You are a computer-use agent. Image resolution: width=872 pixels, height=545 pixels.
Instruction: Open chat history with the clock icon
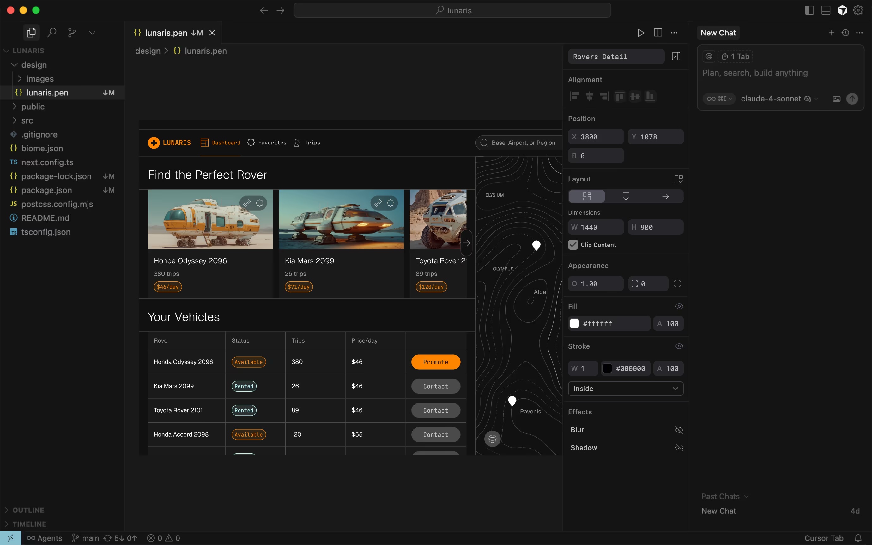[x=845, y=33]
